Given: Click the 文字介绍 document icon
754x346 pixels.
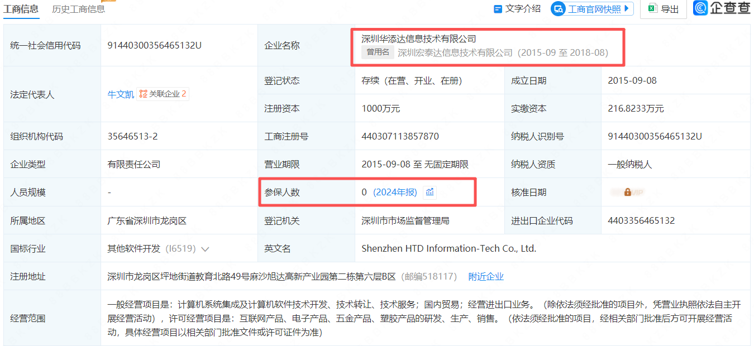Looking at the screenshot, I should click(x=498, y=9).
